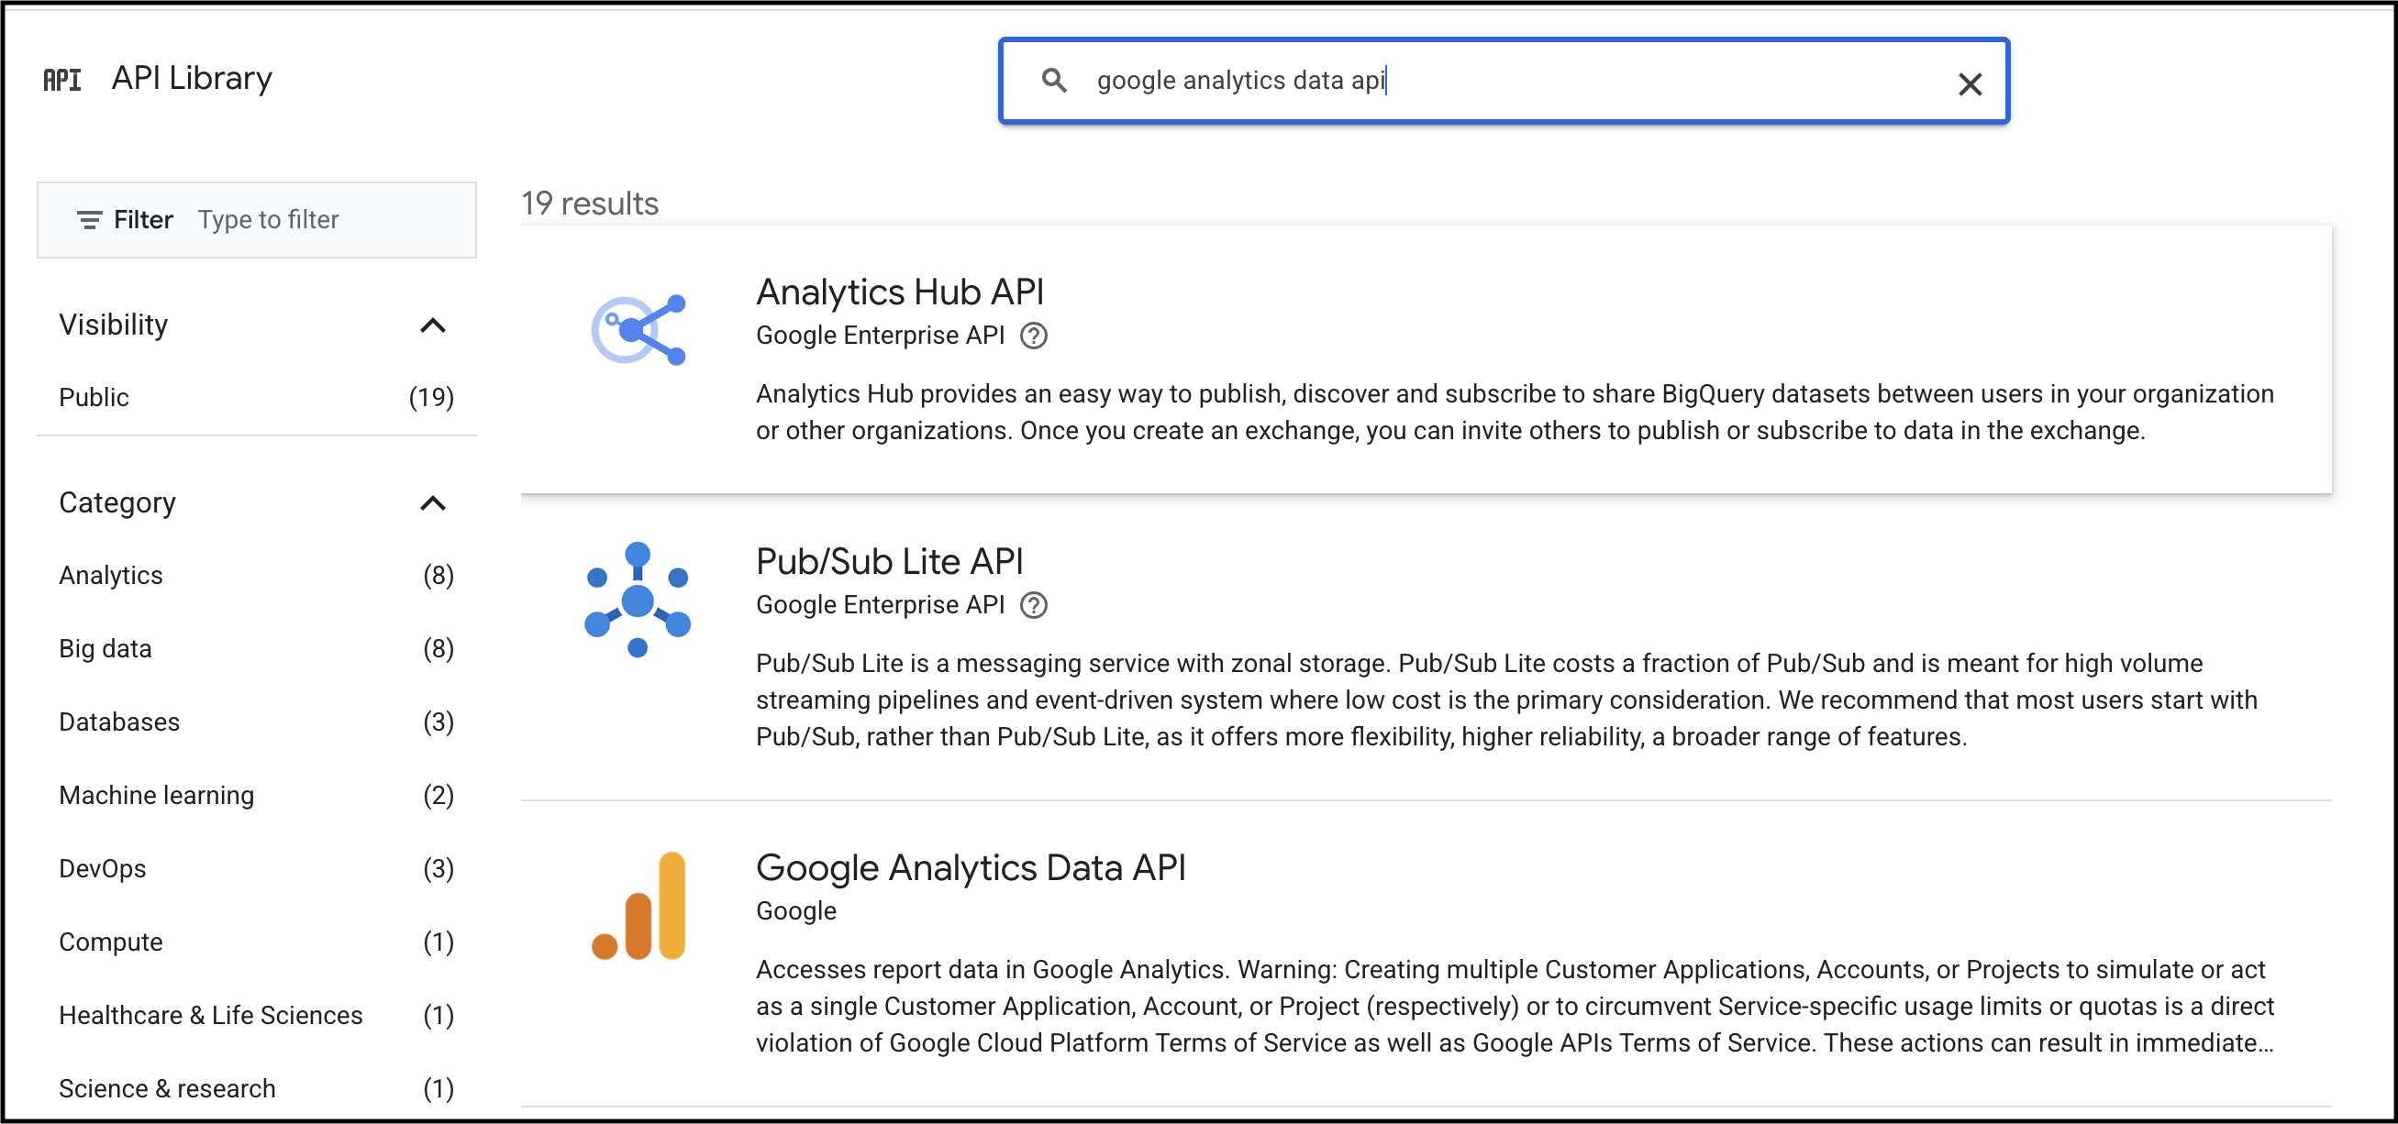The height and width of the screenshot is (1124, 2398).
Task: Filter by Compute category
Action: pyautogui.click(x=256, y=942)
